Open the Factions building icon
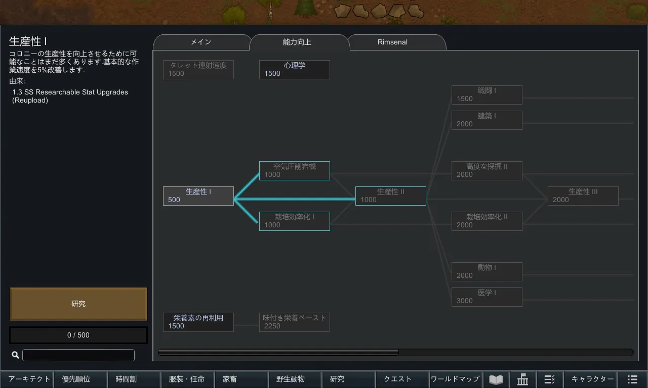The height and width of the screenshot is (388, 648). tap(523, 379)
